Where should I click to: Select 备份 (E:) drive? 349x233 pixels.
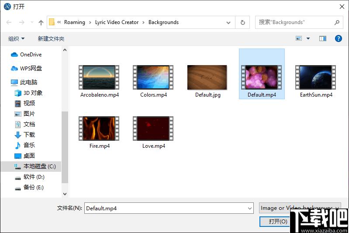point(29,188)
